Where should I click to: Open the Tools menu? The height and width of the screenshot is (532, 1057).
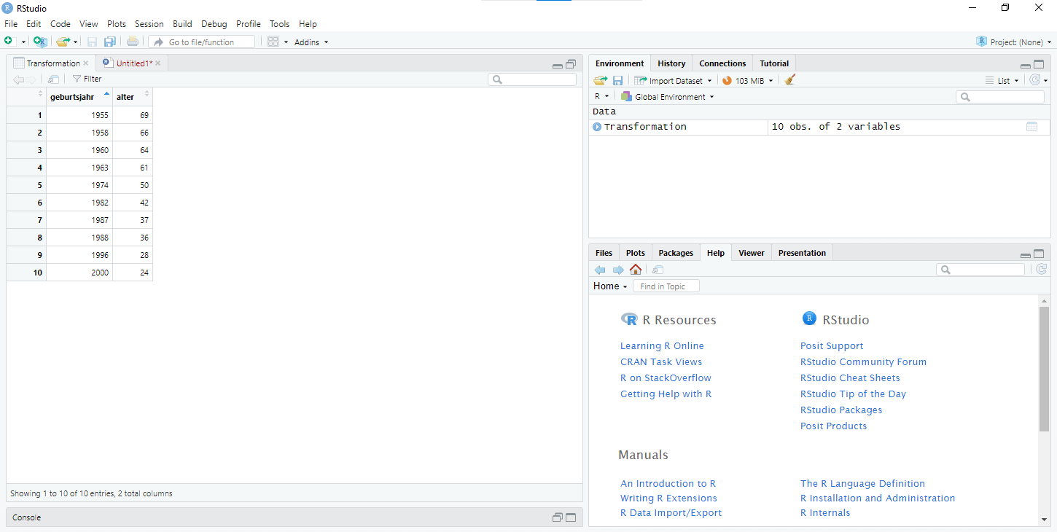coord(279,24)
